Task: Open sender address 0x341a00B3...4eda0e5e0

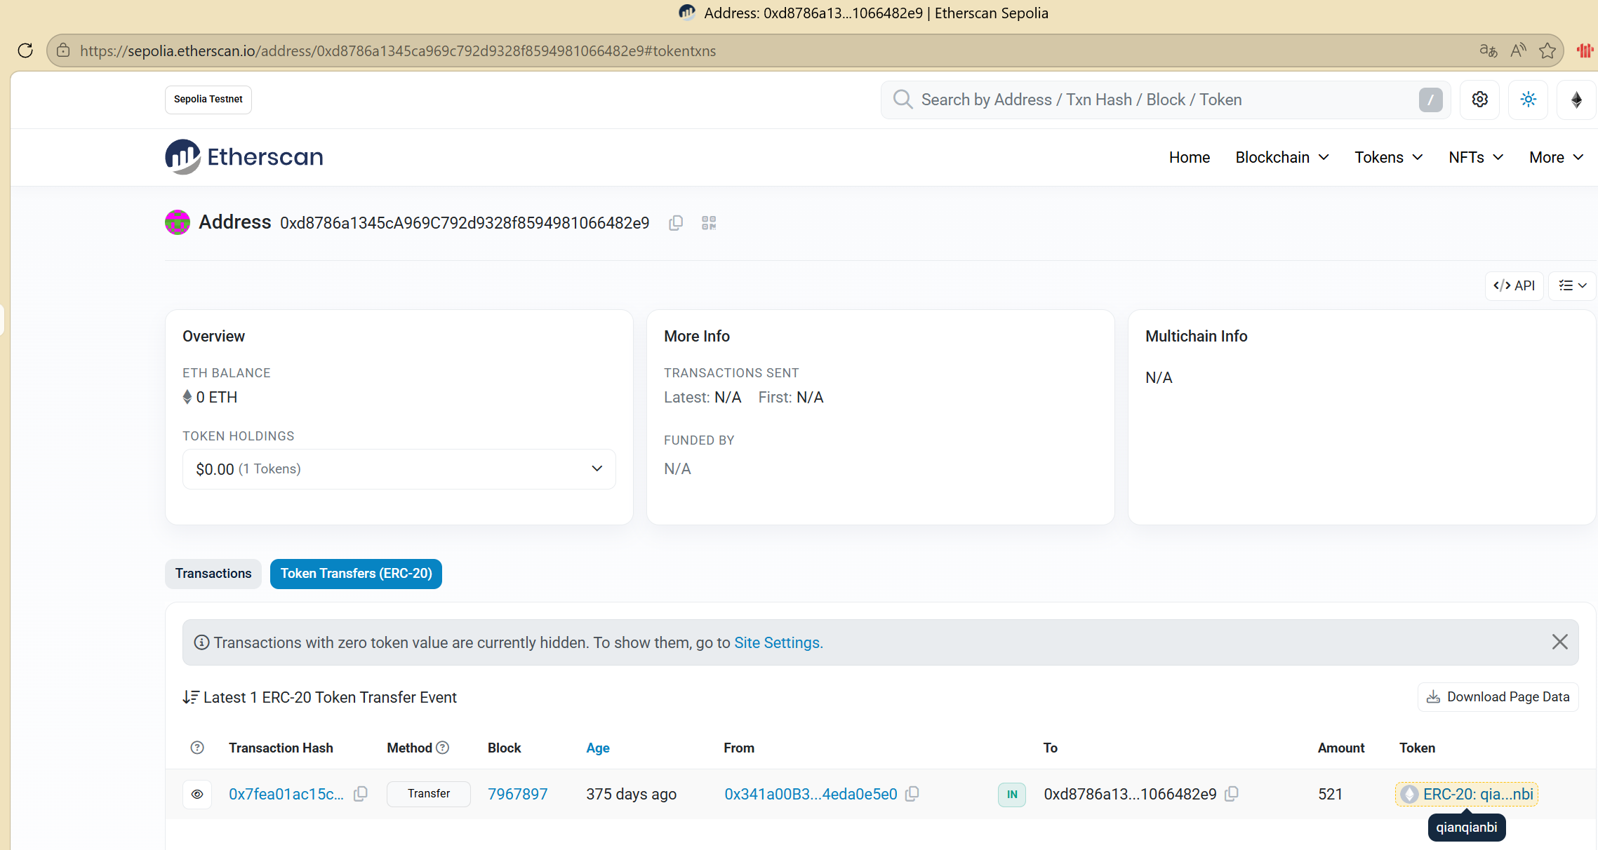Action: pos(811,794)
